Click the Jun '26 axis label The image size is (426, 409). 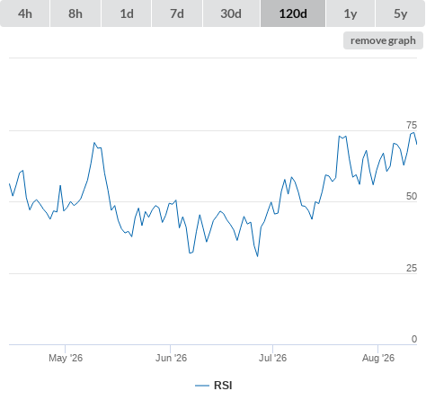coord(171,358)
